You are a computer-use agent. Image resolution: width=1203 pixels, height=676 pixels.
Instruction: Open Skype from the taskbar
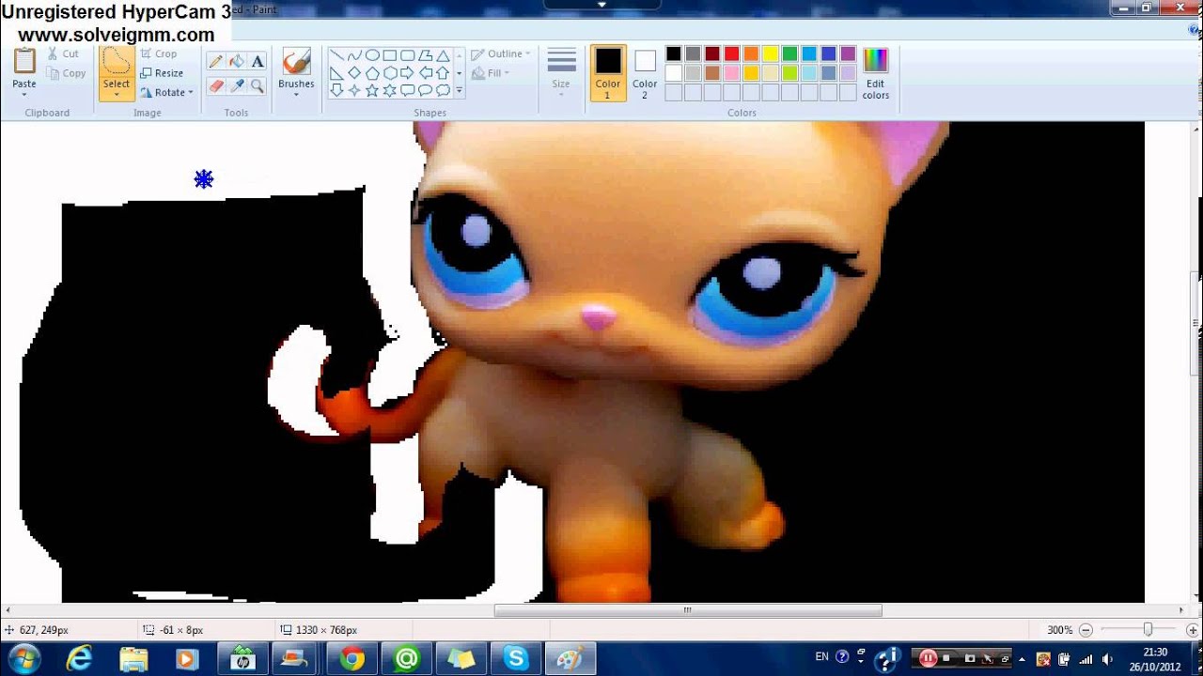tap(516, 659)
